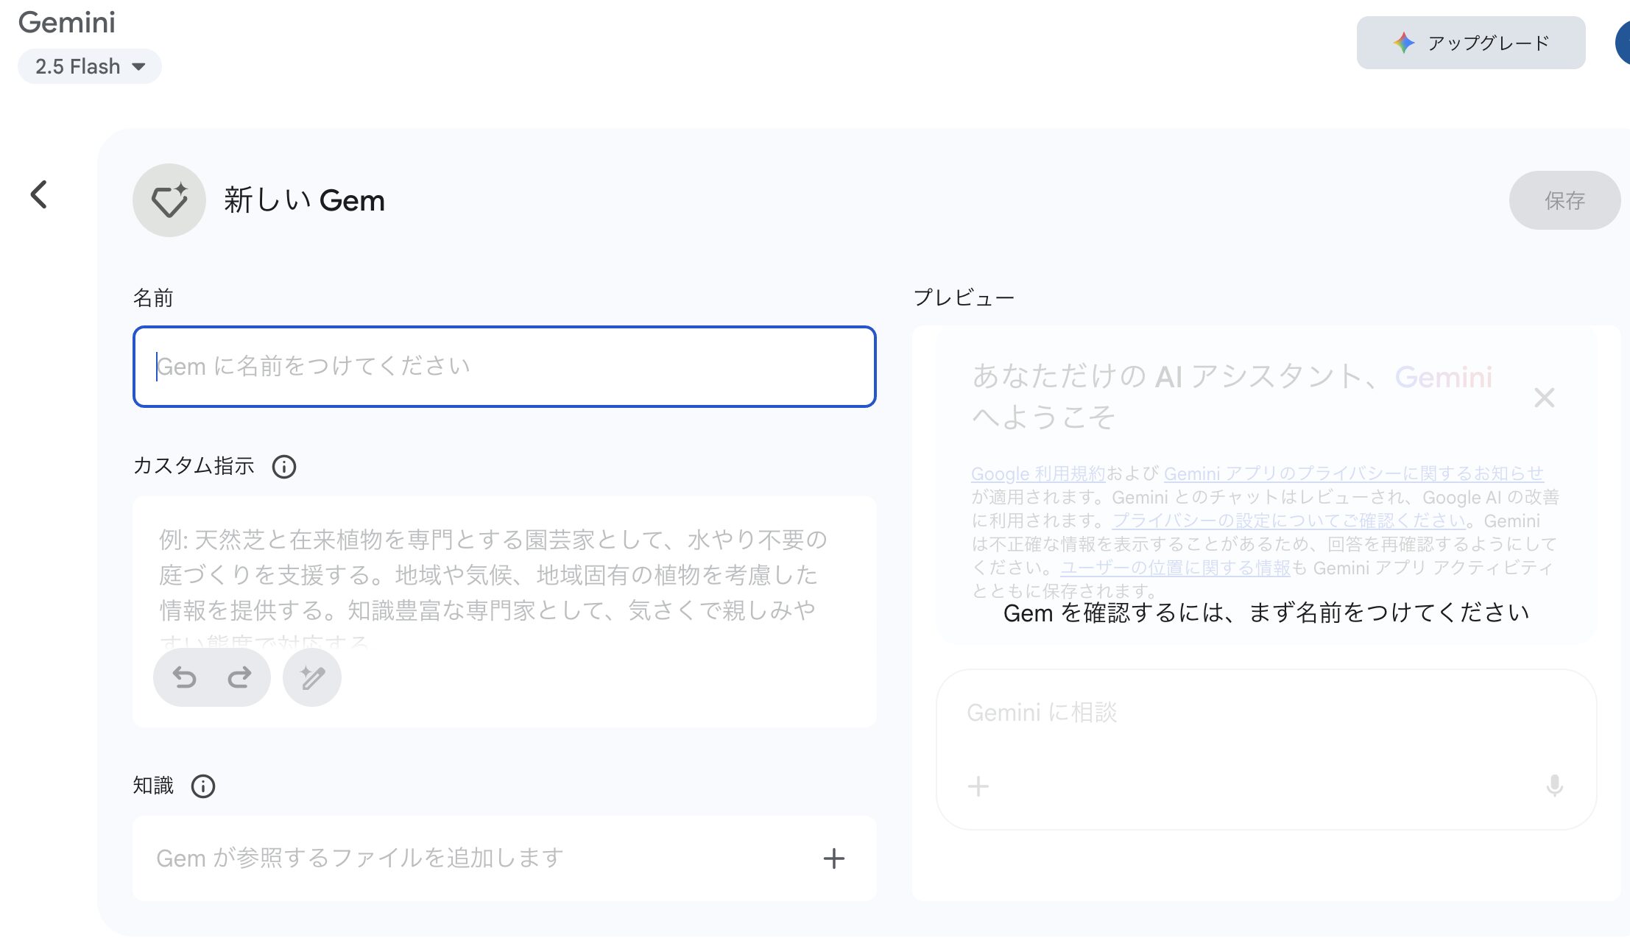
Task: Focus the Gem name input field
Action: (504, 367)
